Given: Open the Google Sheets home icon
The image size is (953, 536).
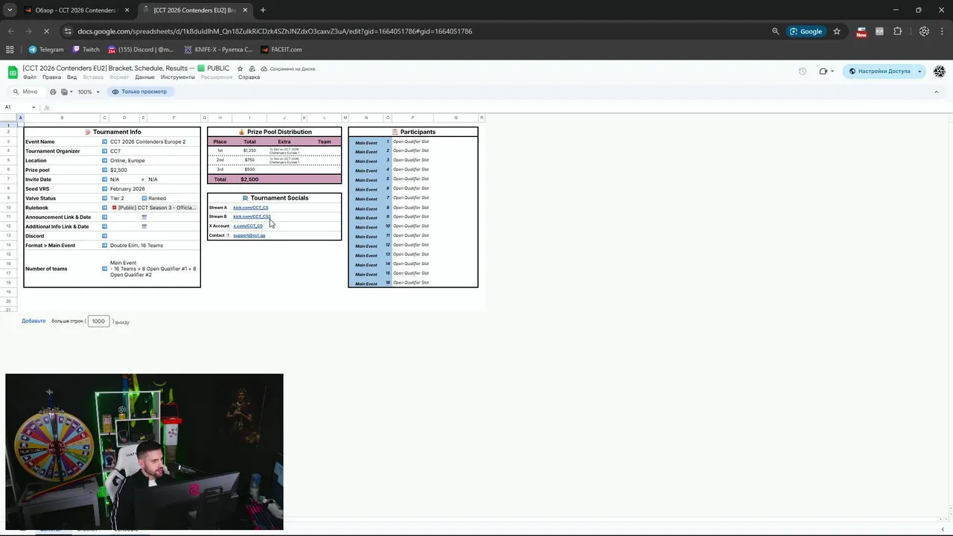Looking at the screenshot, I should coord(13,71).
